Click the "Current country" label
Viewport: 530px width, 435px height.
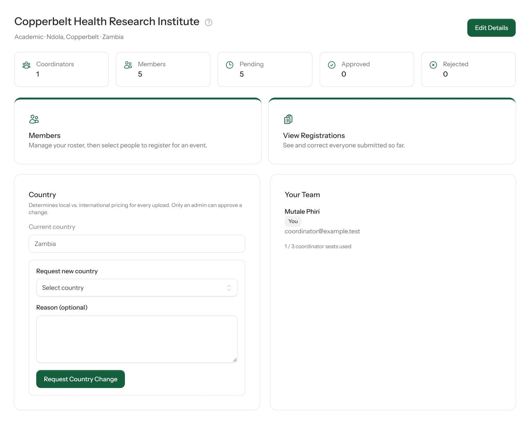coord(52,227)
